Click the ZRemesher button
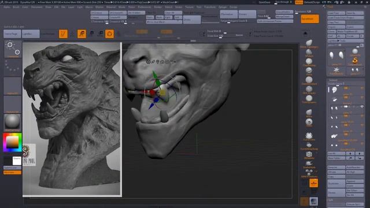This screenshot has height=208, width=370. 229,14
